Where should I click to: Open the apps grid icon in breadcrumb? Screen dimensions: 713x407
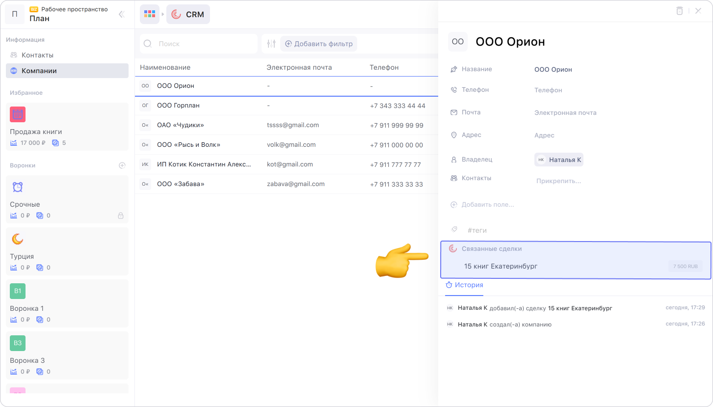click(149, 14)
